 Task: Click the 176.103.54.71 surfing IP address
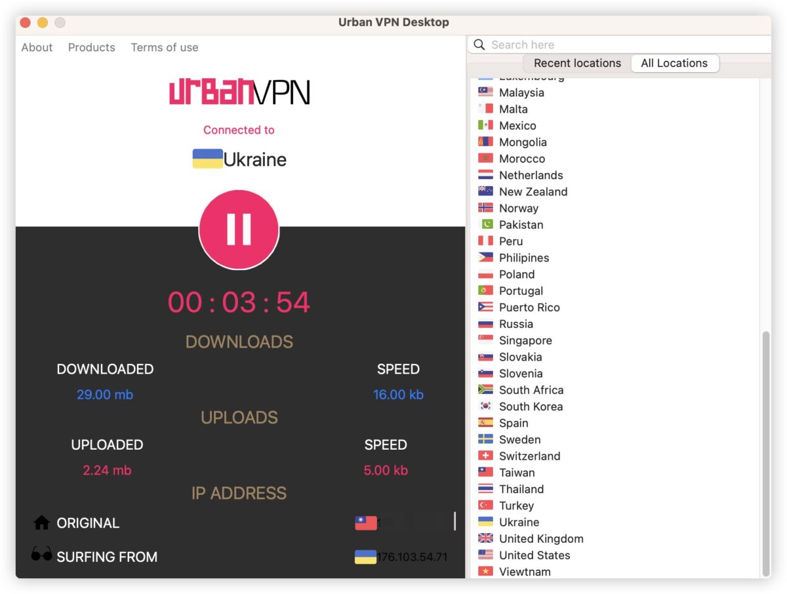tap(412, 557)
